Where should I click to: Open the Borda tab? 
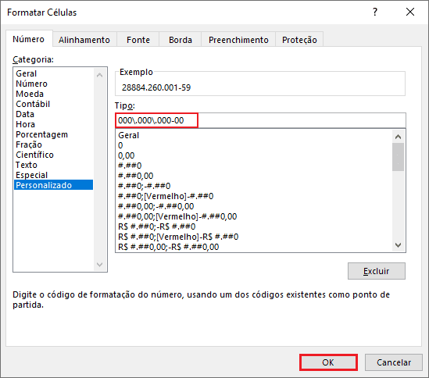click(181, 40)
